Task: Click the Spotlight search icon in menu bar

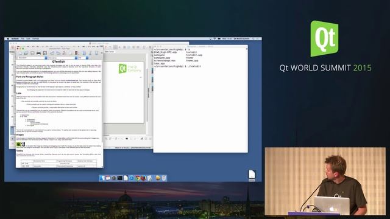Action: [253, 39]
